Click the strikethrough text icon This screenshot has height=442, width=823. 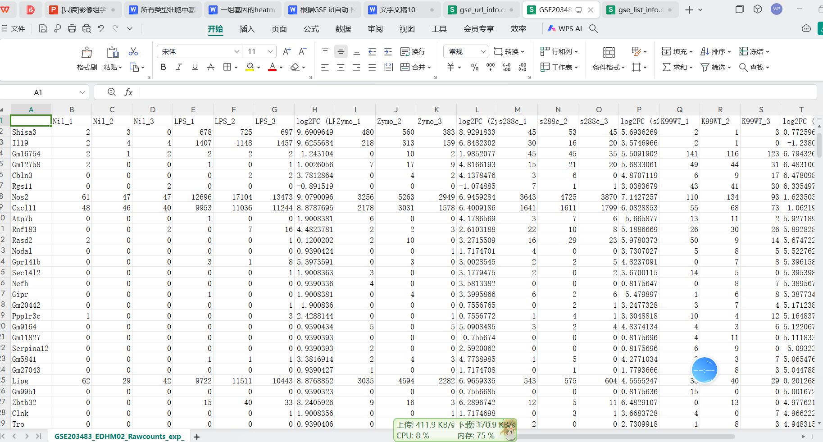coord(210,67)
